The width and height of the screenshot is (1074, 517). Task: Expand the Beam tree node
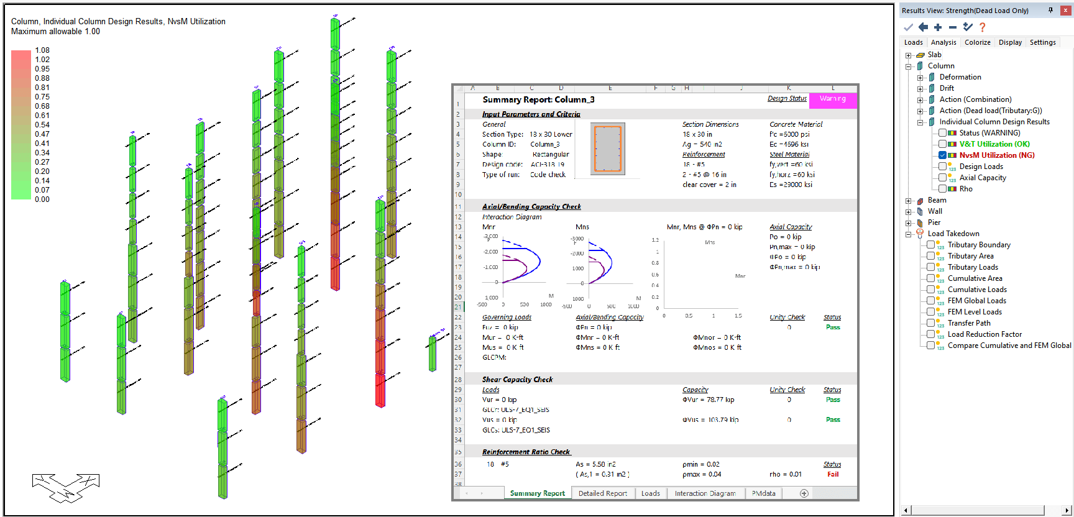(x=909, y=201)
